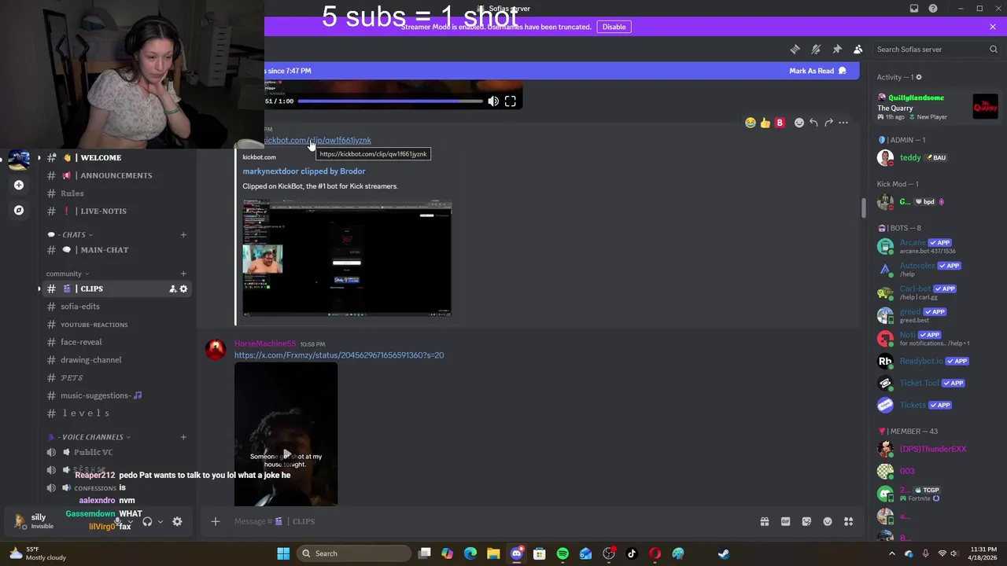The height and width of the screenshot is (566, 1007).
Task: Open the KickBot clip preview thumbnail
Action: tap(347, 259)
